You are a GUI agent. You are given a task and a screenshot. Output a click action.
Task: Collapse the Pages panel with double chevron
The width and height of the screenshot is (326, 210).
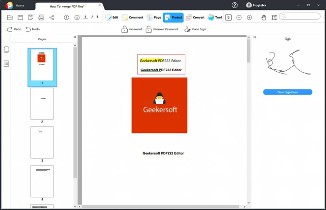click(75, 37)
